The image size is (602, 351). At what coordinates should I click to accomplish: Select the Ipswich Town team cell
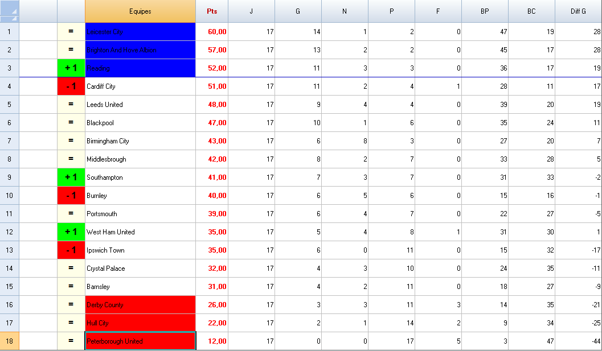click(x=140, y=250)
